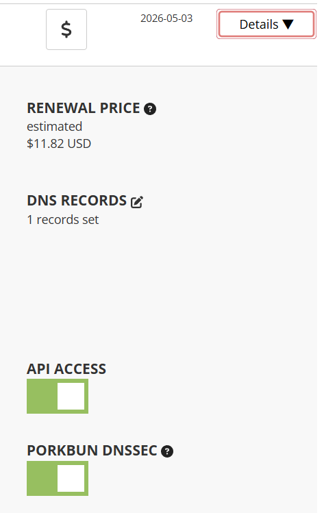
Task: Click the word "estimated" under Renewal Price
Action: point(54,127)
